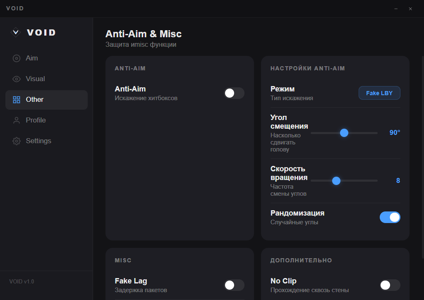Click the gear icon beside Settings

point(17,141)
